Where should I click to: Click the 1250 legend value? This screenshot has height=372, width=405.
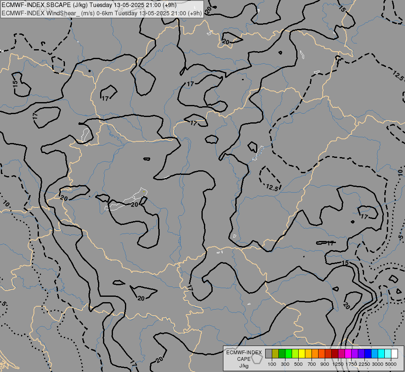338,364
